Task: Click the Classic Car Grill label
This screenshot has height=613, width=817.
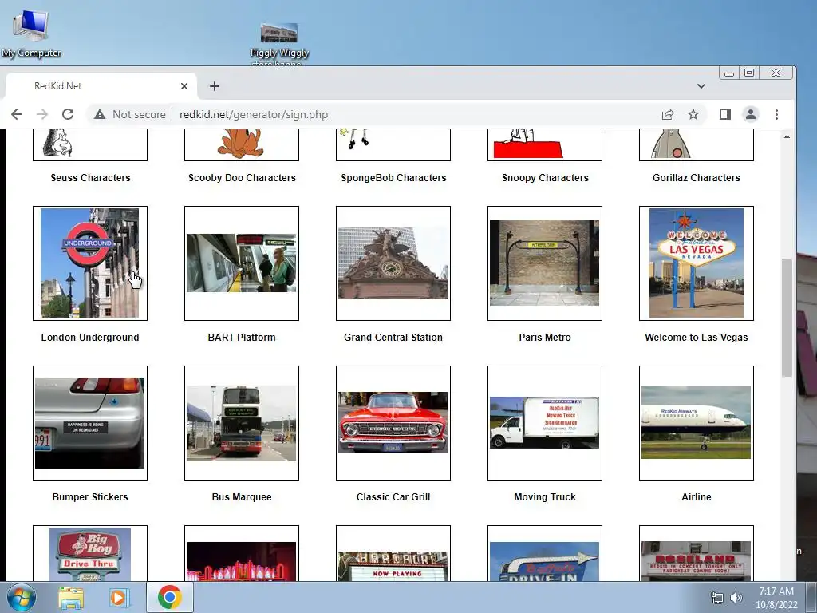Action: (393, 496)
